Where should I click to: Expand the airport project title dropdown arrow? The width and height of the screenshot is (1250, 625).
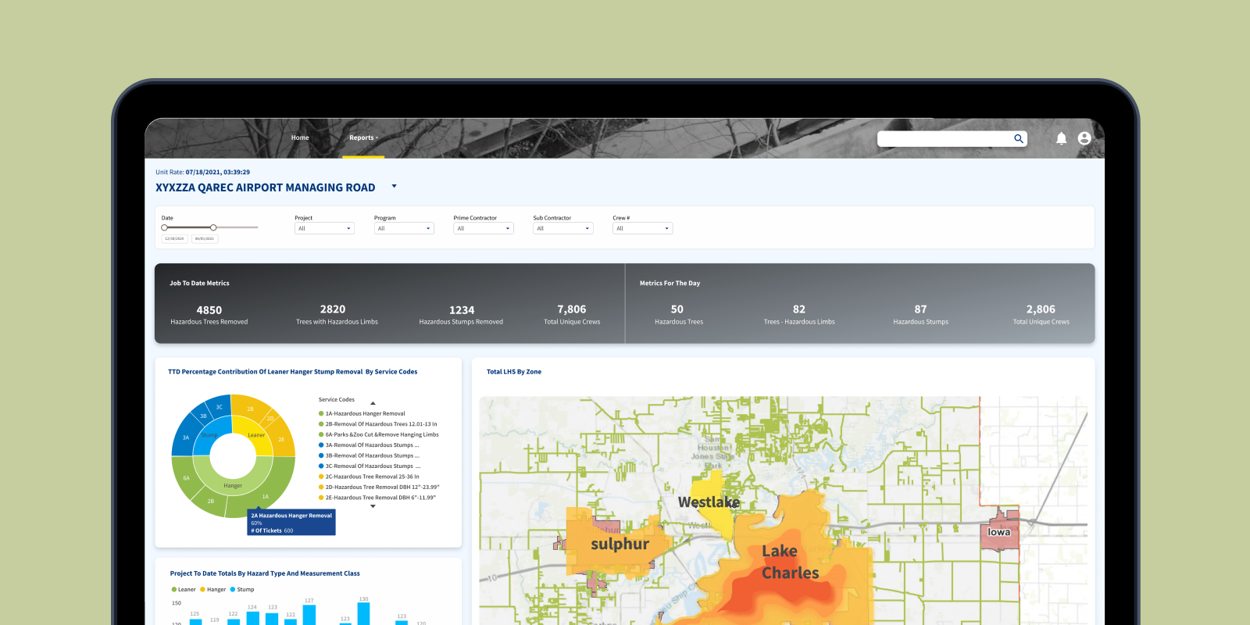tap(394, 186)
